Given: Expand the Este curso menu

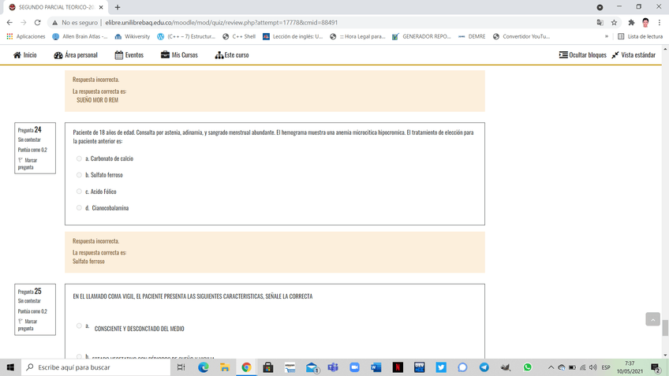Looking at the screenshot, I should [232, 55].
